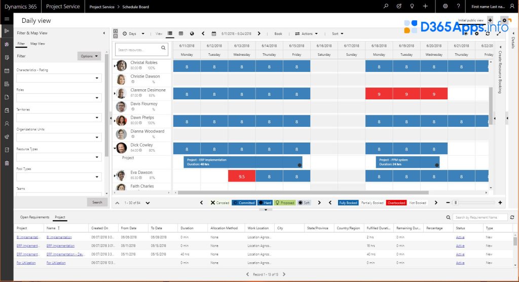Open the For Utilization project link
The width and height of the screenshot is (519, 282).
26,263
